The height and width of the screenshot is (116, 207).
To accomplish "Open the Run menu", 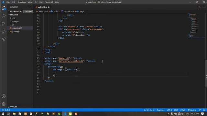I will tap(41, 2).
